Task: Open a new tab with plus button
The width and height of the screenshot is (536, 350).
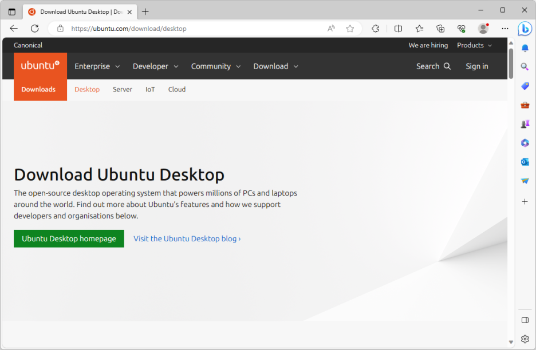Action: (x=145, y=12)
